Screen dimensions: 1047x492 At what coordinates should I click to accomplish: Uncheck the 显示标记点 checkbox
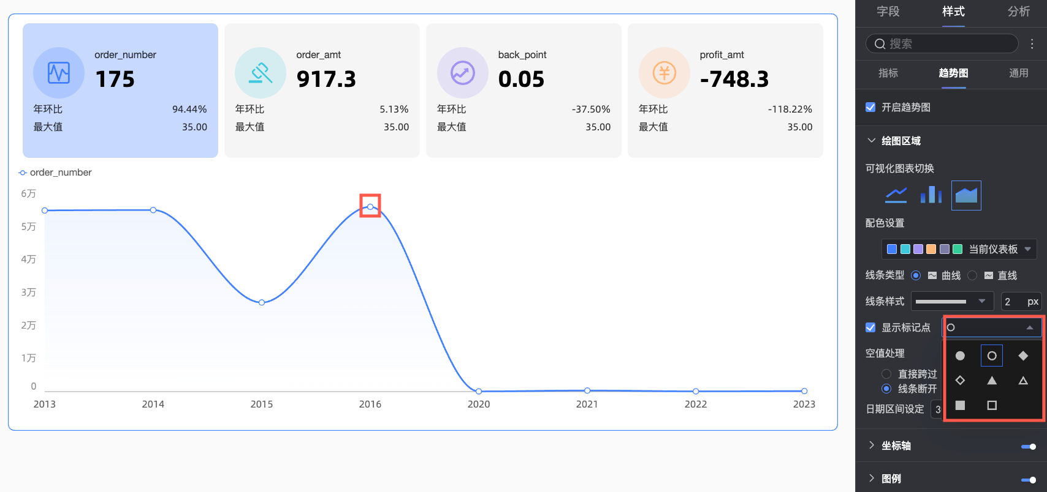click(x=870, y=327)
